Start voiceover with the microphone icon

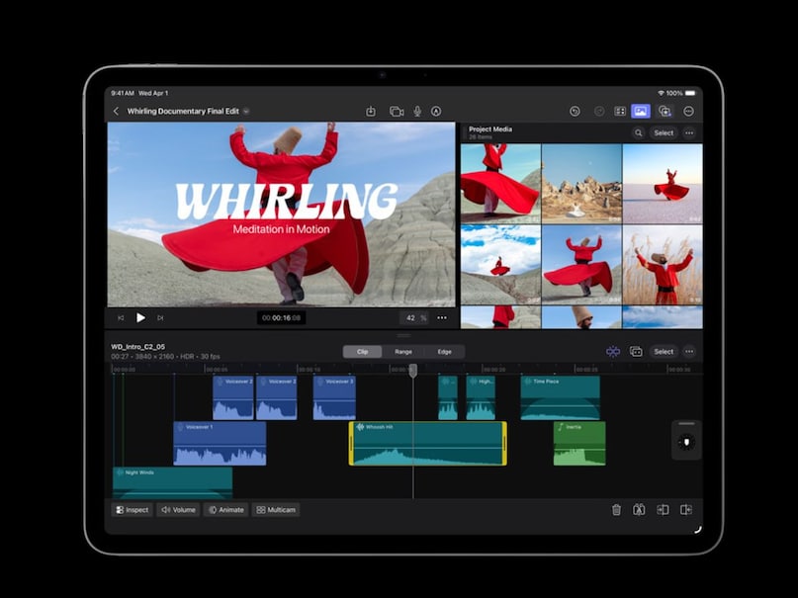click(x=417, y=112)
